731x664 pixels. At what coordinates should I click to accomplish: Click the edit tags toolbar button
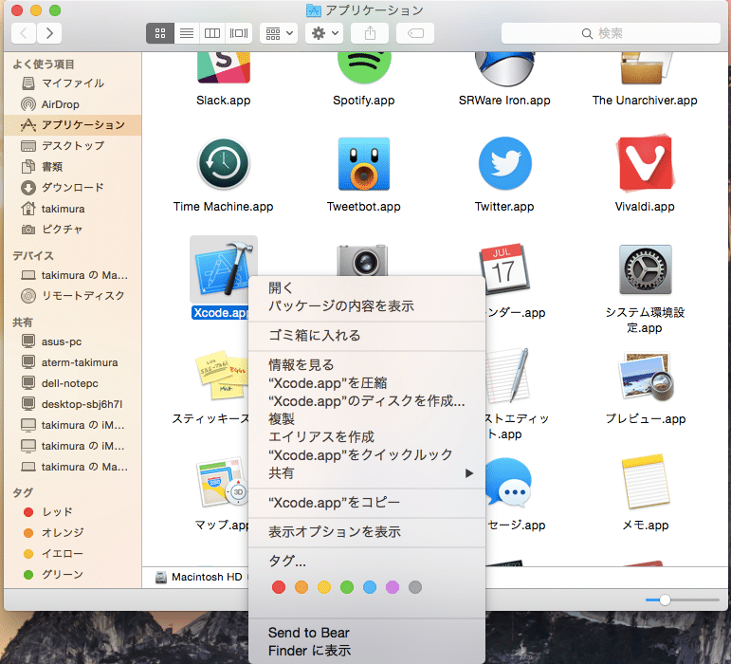(x=415, y=33)
